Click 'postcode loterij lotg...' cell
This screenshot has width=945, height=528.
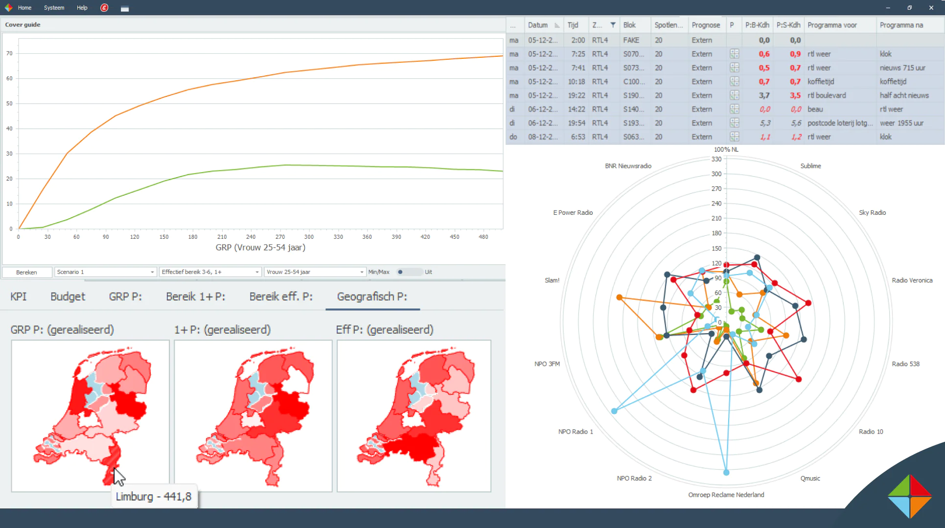(x=840, y=123)
